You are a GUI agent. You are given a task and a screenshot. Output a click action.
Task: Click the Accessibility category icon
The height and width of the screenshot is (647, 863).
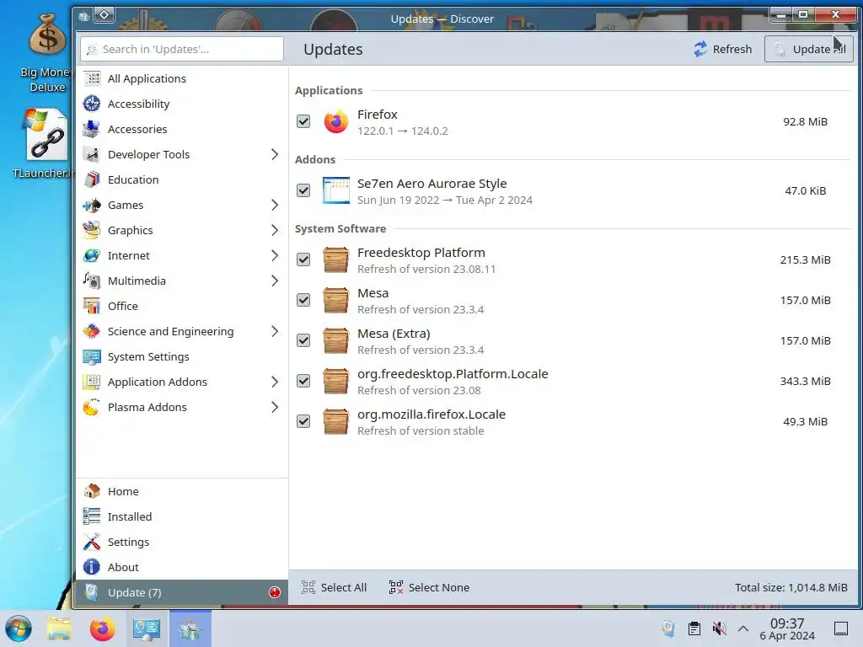pos(91,104)
